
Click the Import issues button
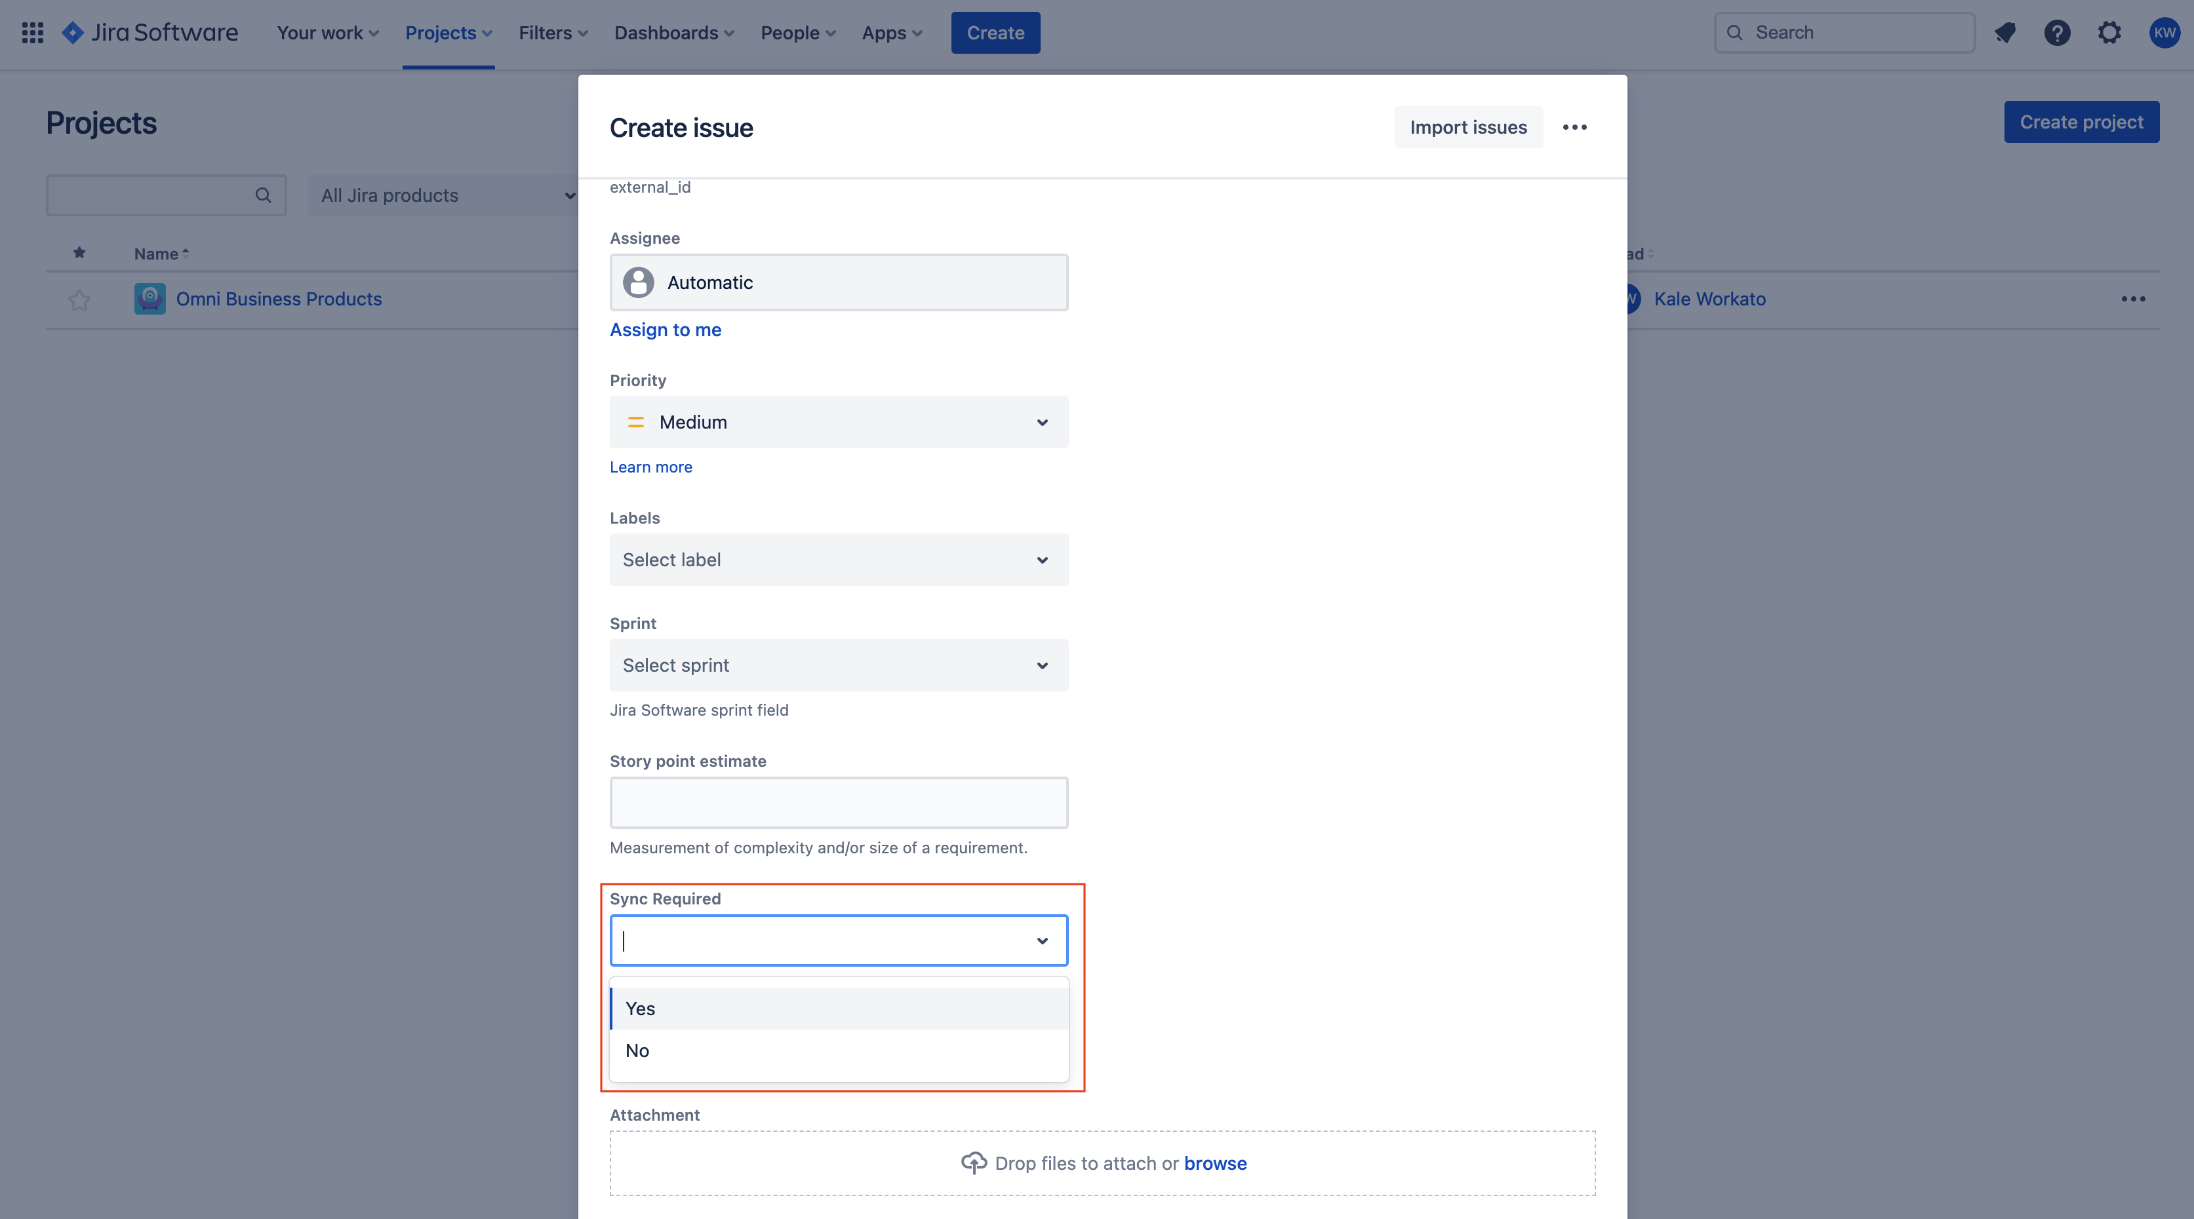coord(1467,127)
